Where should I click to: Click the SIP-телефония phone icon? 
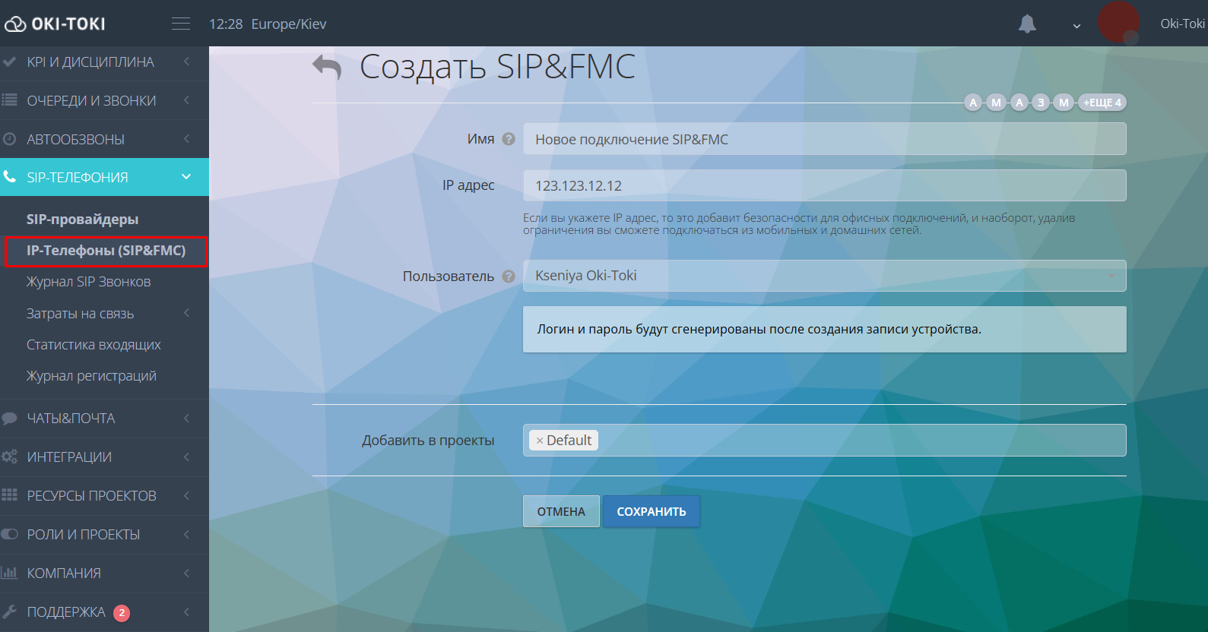click(x=10, y=177)
